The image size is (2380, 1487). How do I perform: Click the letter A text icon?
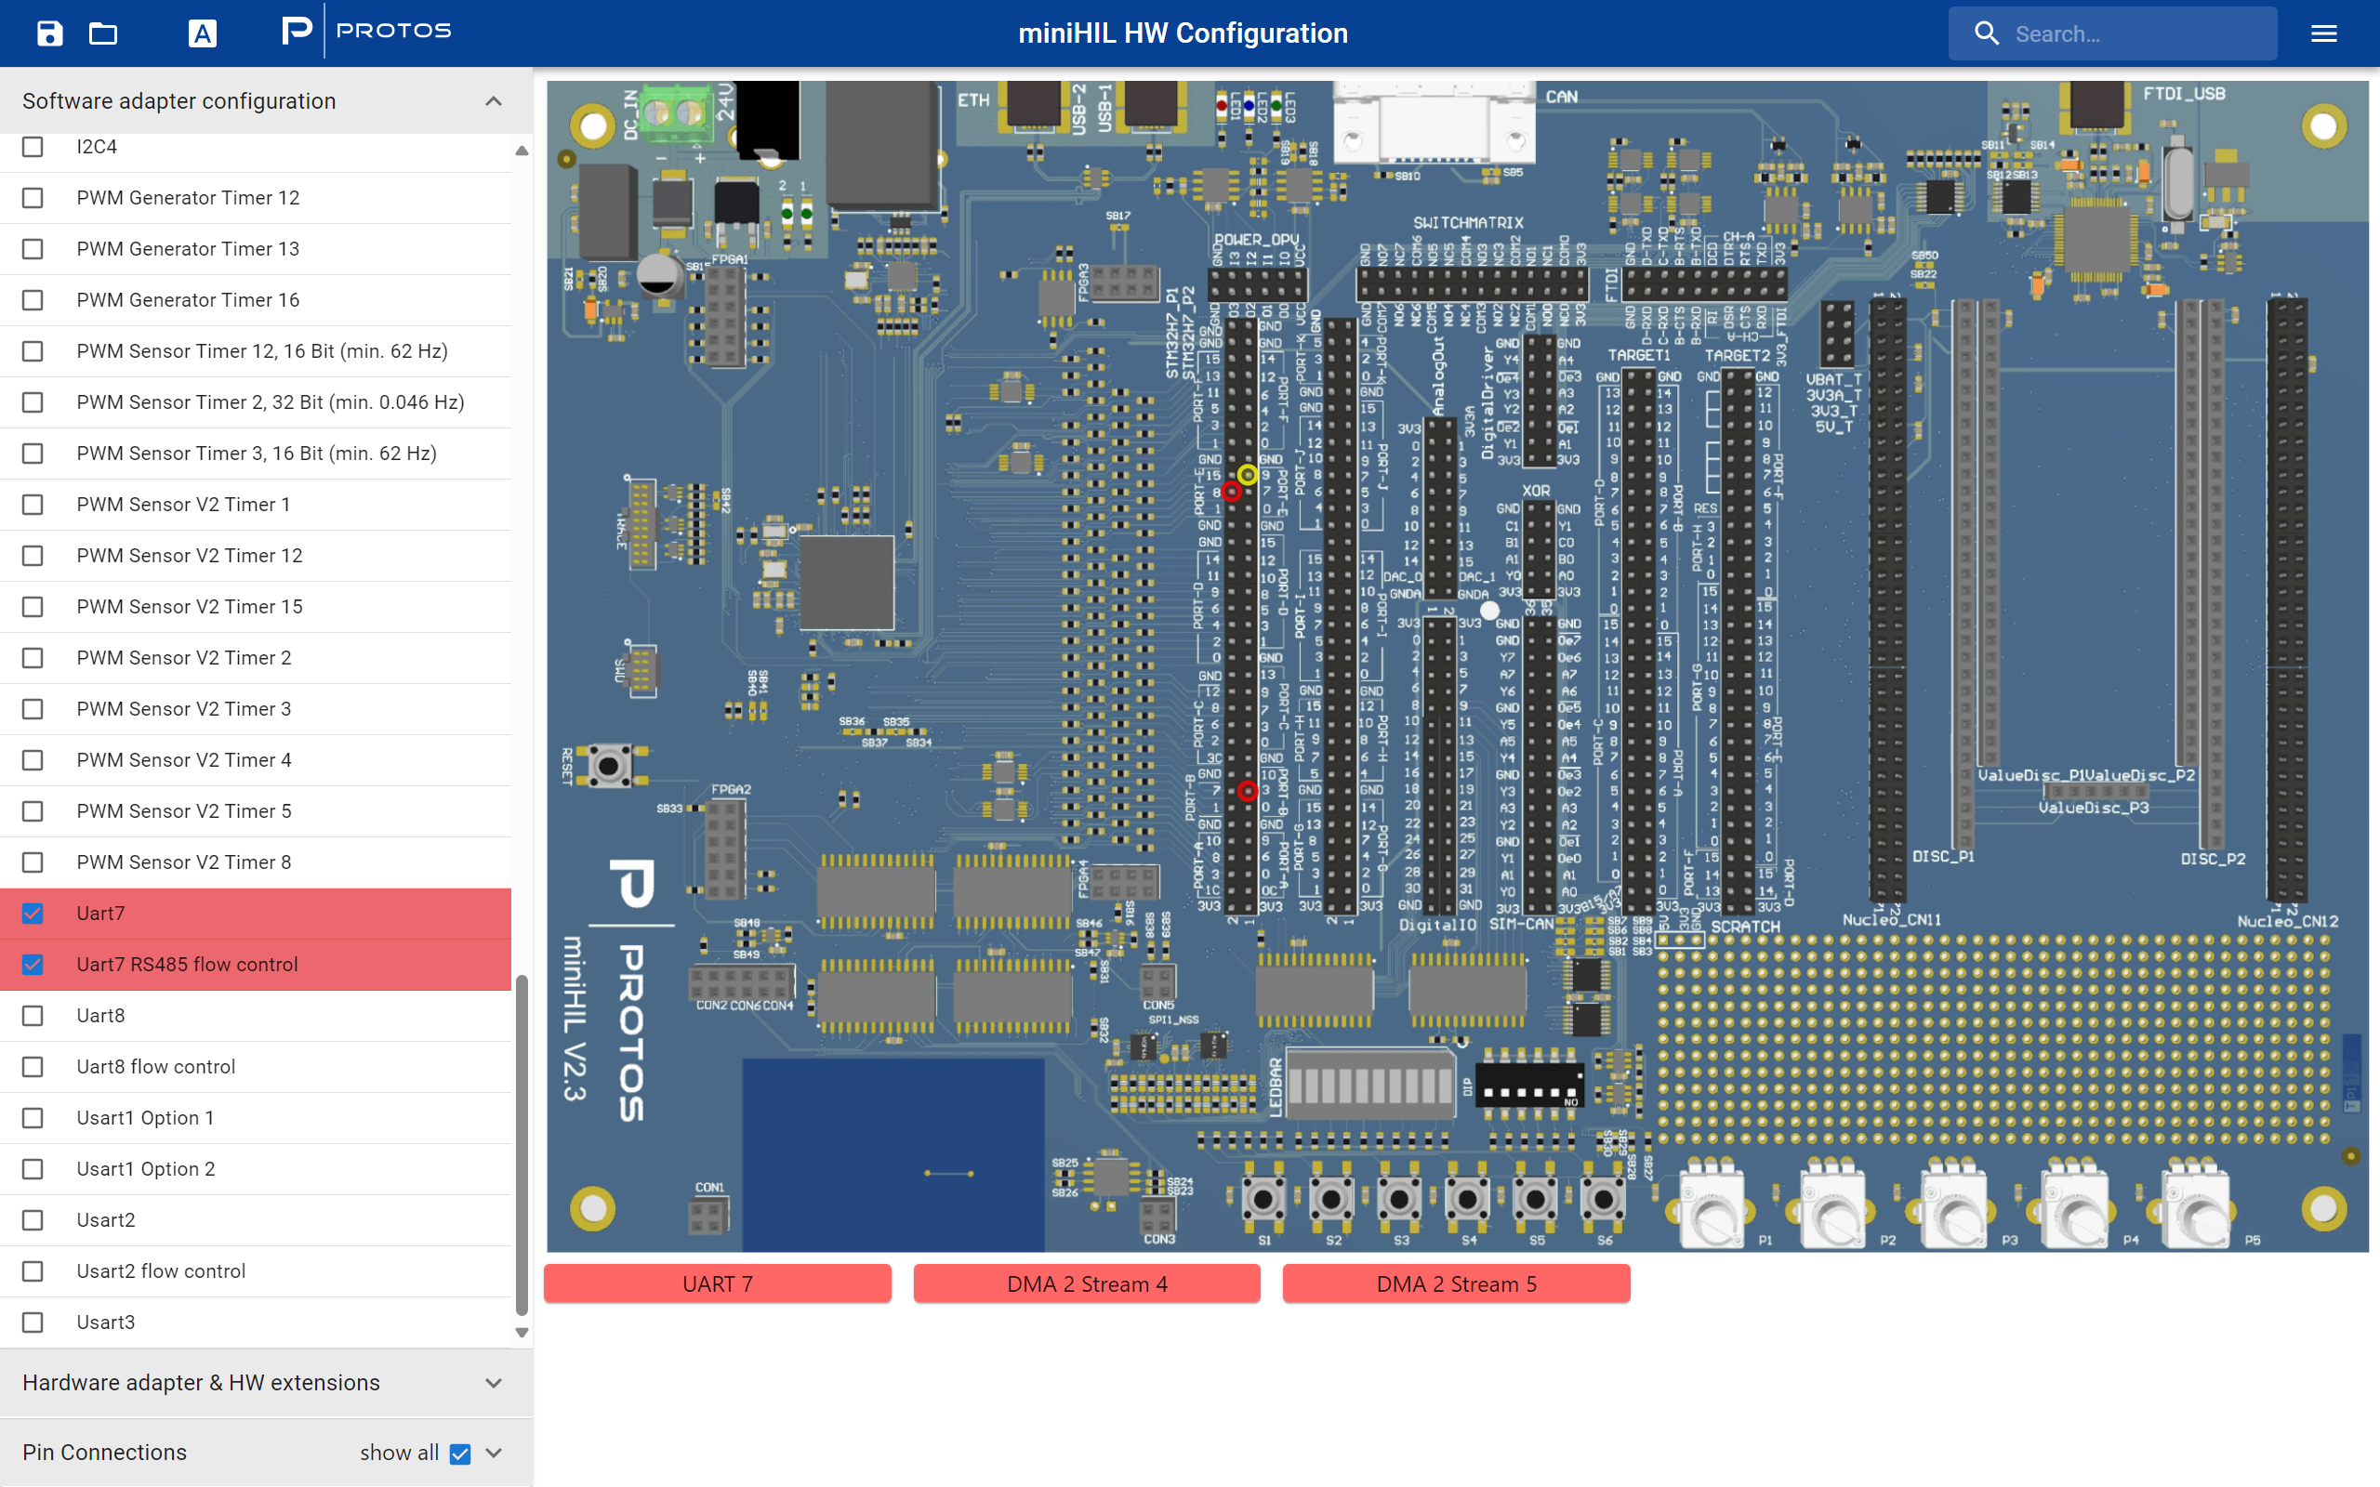pos(203,33)
